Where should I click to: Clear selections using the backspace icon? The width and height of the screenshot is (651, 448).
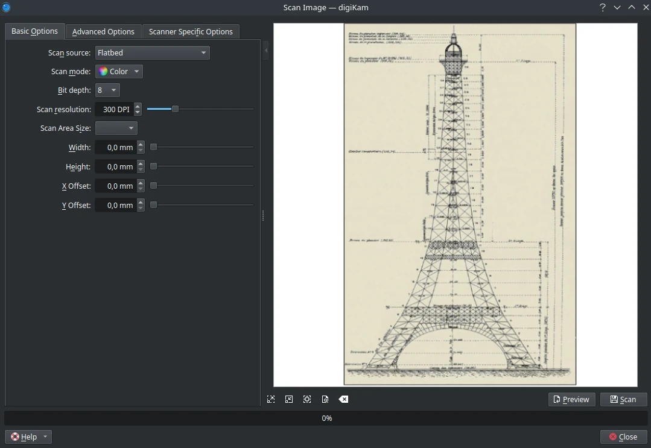(343, 399)
